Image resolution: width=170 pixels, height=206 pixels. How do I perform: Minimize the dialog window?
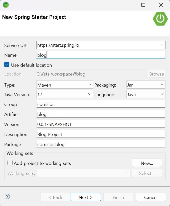click(126, 5)
